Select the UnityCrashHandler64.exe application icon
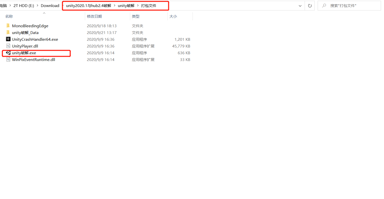Image resolution: width=384 pixels, height=199 pixels. pos(8,39)
